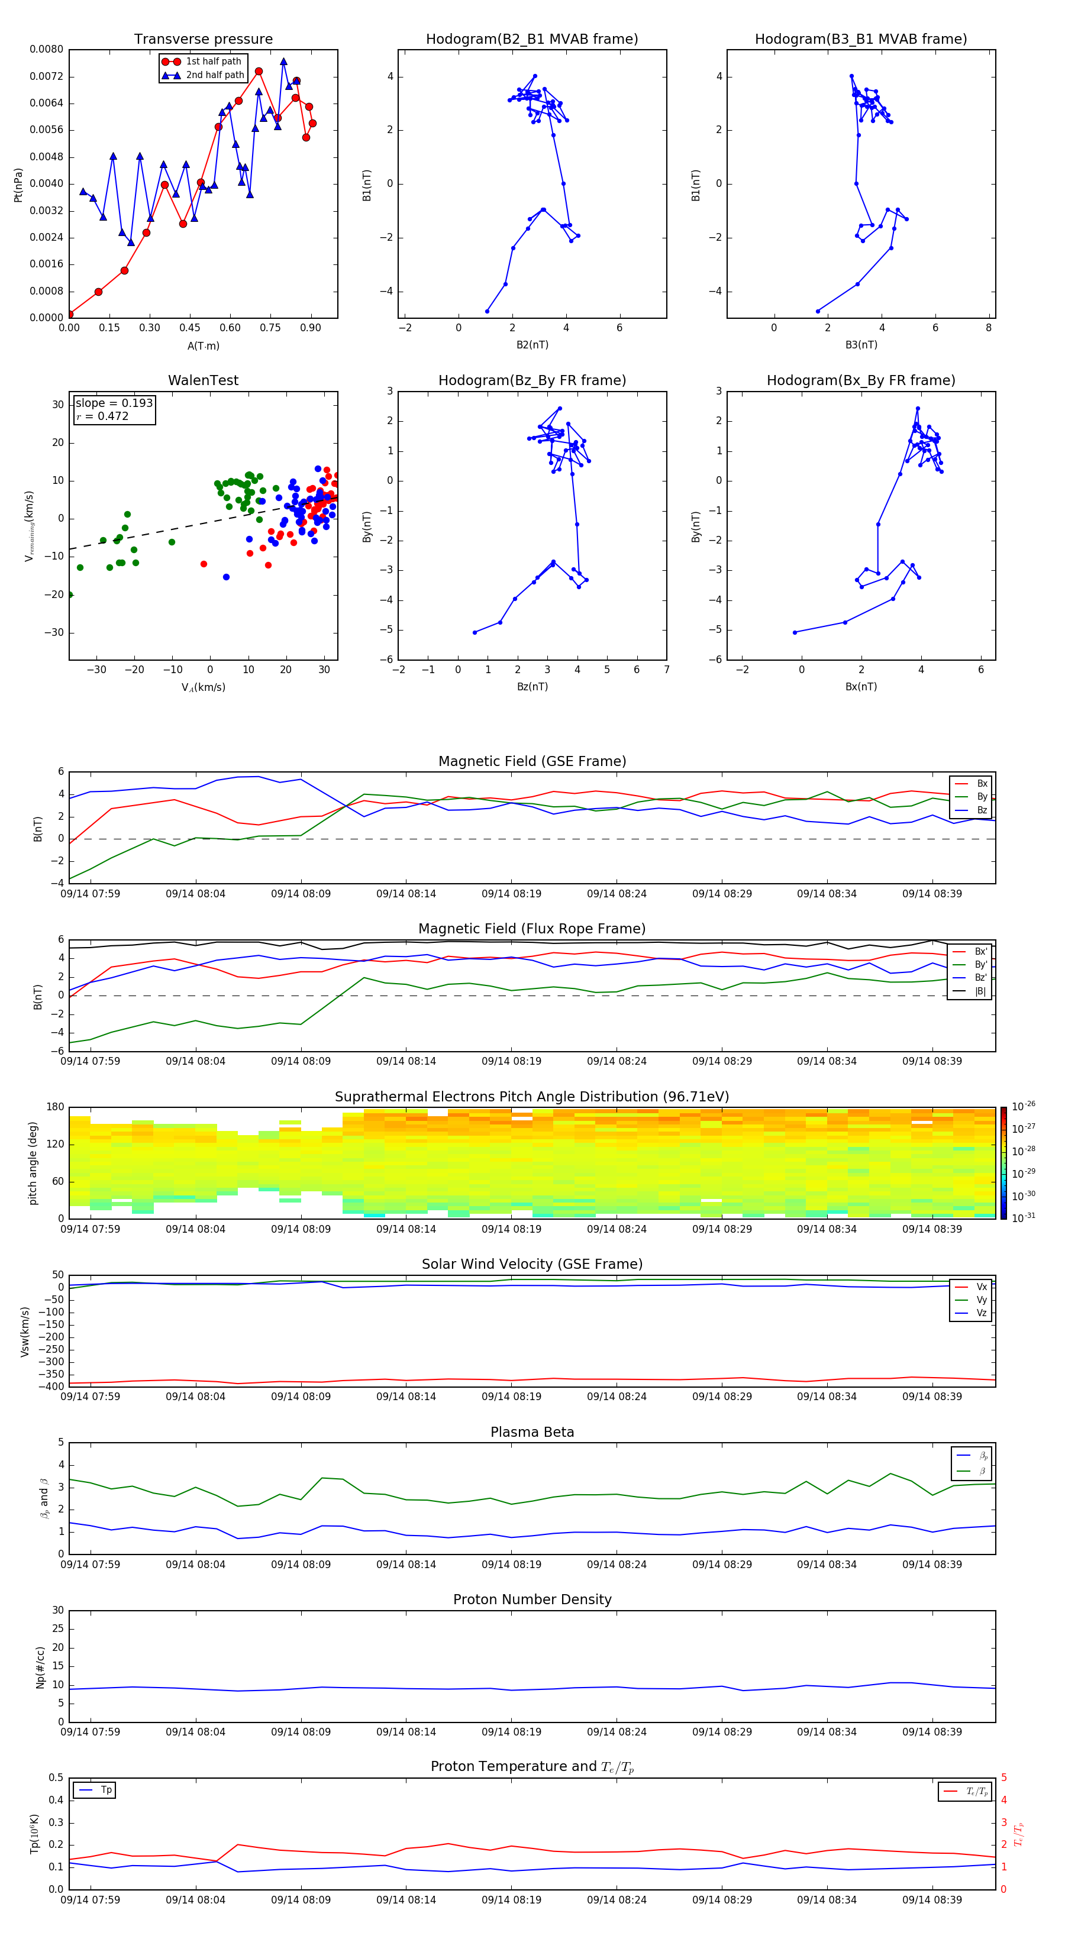Screen dimensions: 1065x1952
Task: Click the 'r = 0.472' annotation
Action: (102, 416)
